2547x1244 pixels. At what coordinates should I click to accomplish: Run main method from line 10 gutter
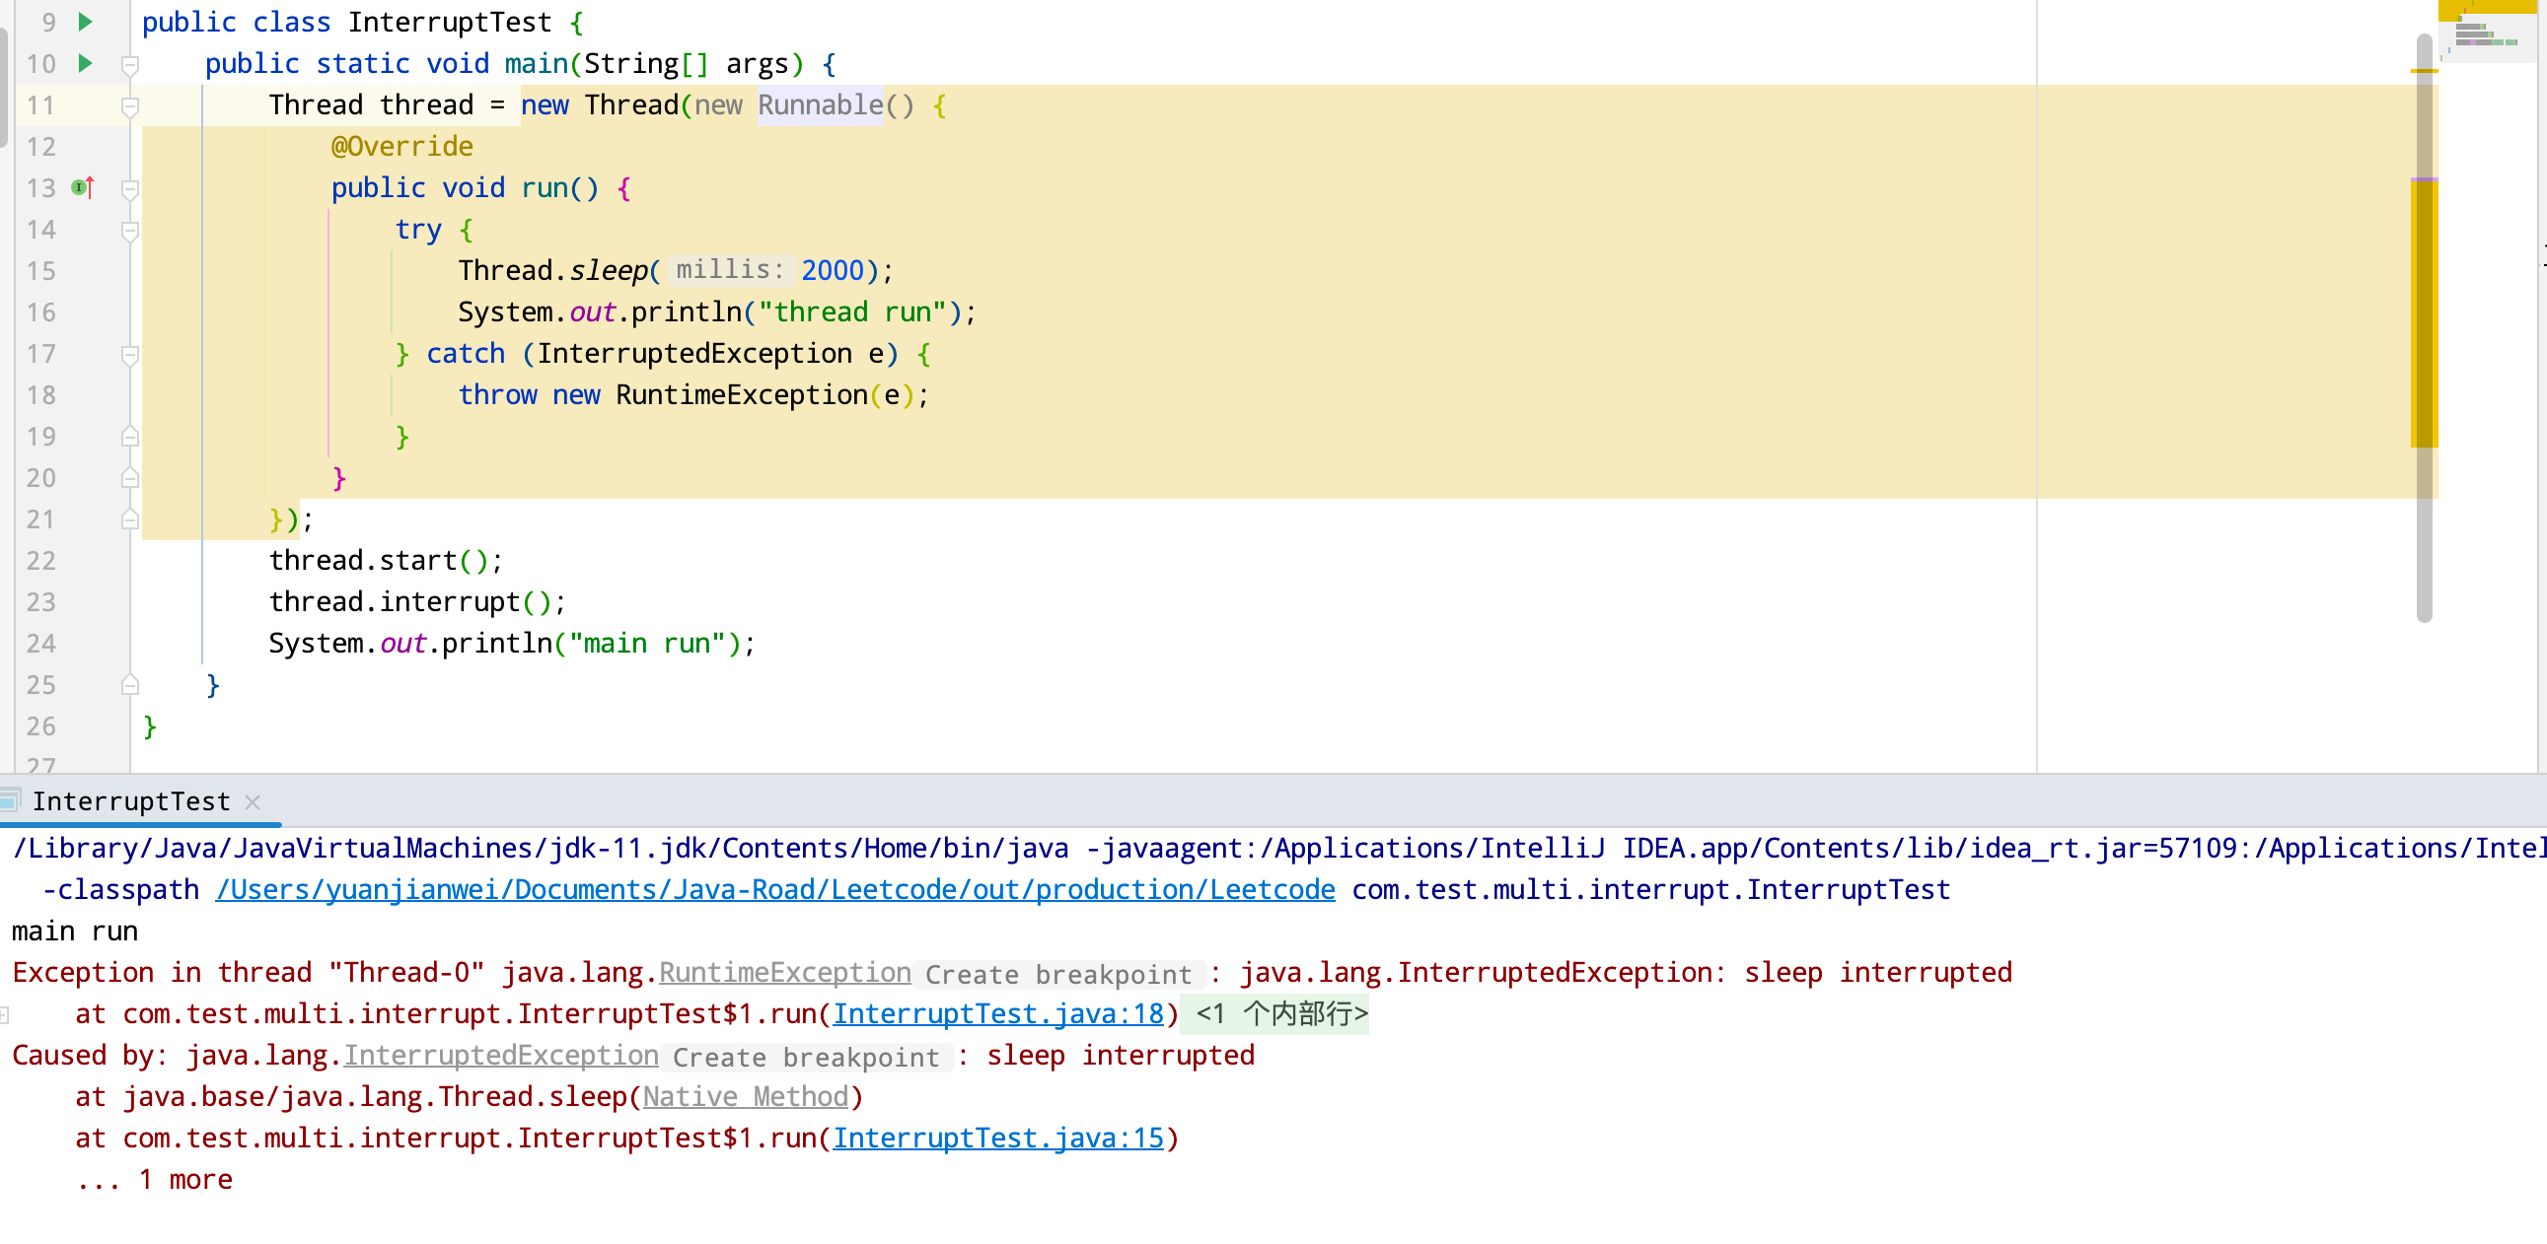click(85, 63)
